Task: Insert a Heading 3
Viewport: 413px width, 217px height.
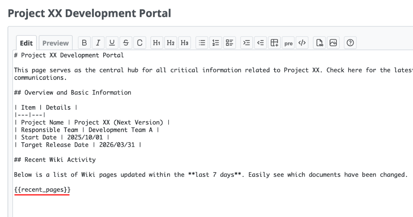Action: tap(184, 43)
